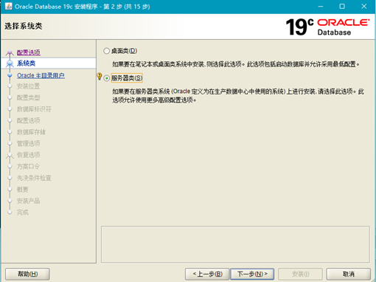Minimize the installer window

click(321, 7)
